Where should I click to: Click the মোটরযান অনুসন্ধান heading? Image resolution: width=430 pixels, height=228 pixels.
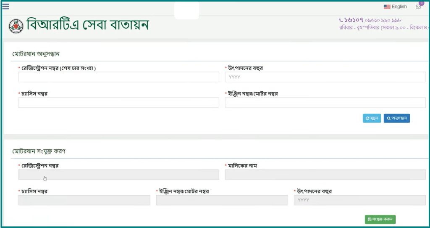point(36,54)
